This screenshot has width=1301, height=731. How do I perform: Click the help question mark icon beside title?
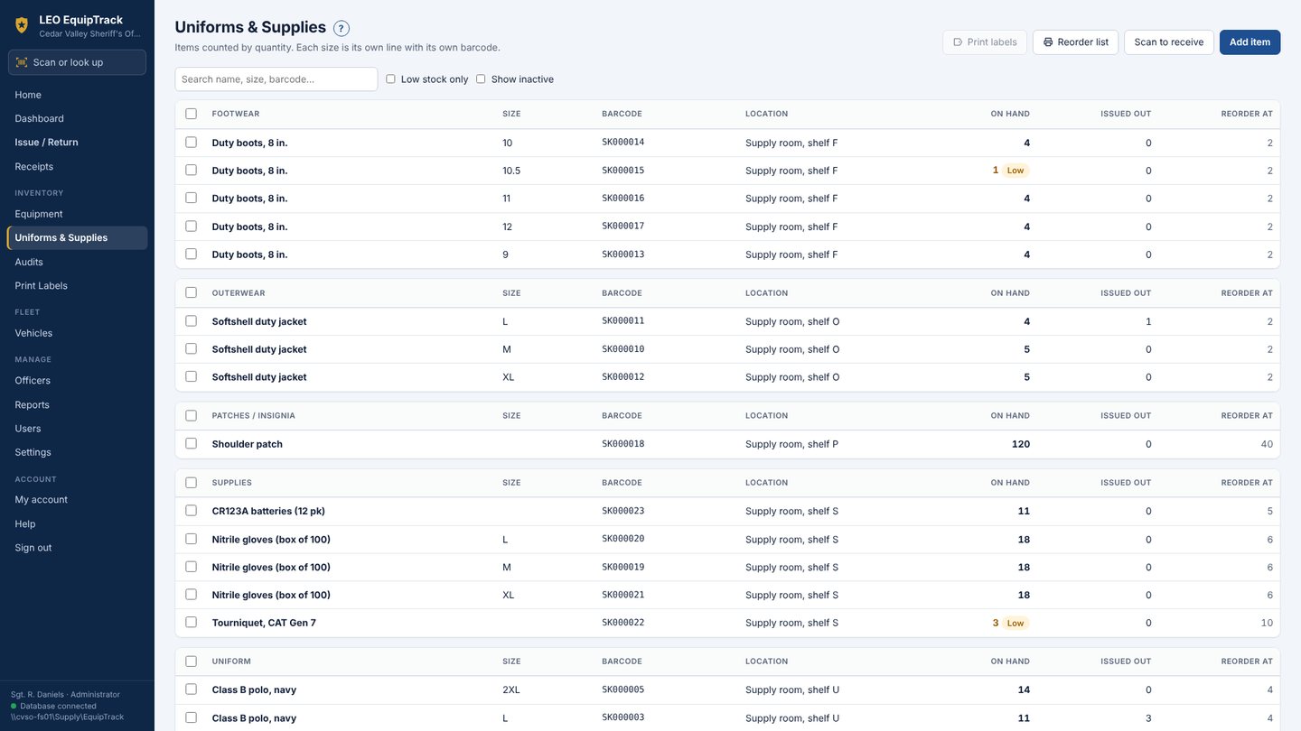click(342, 28)
